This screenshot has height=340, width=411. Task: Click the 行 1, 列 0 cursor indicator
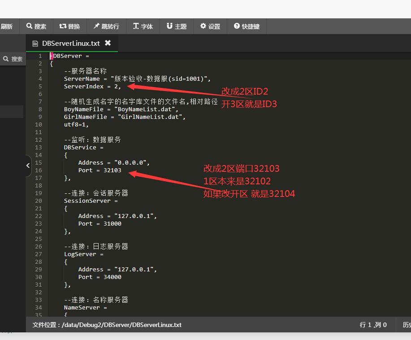(373, 325)
